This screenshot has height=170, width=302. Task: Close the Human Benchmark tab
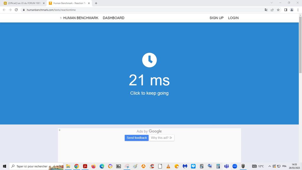point(89,3)
